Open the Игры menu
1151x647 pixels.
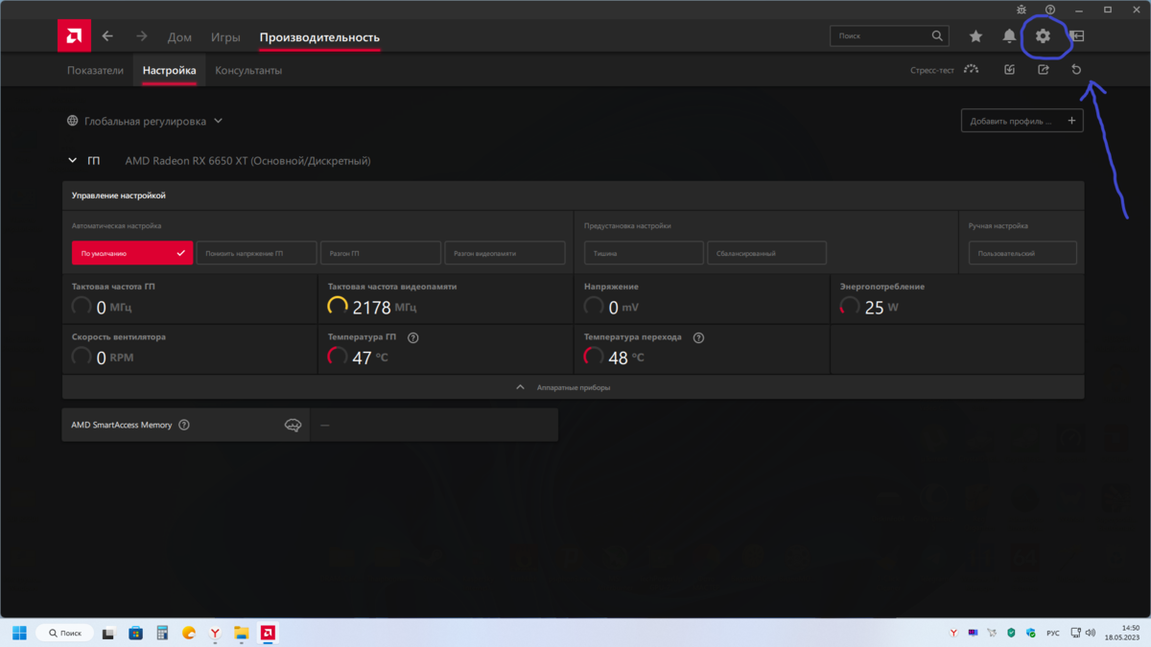click(225, 37)
